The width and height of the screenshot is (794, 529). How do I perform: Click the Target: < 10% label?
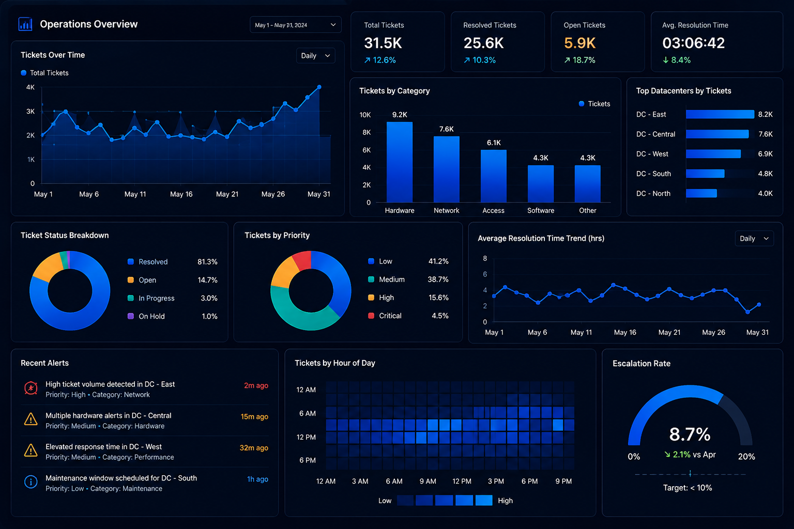(688, 488)
